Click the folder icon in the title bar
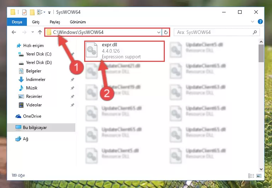The height and width of the screenshot is (188, 272). (13, 12)
